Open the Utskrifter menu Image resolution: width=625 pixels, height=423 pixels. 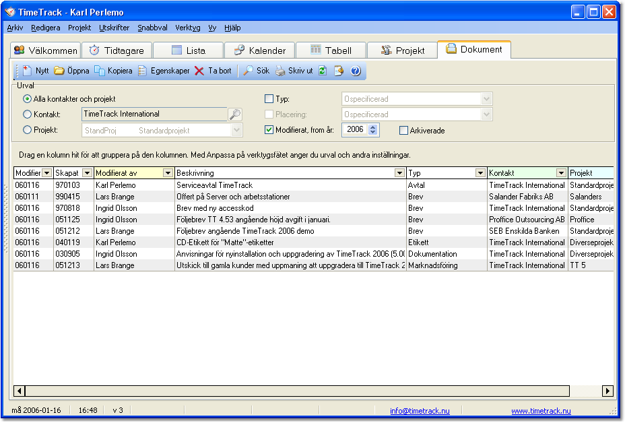[x=114, y=28]
